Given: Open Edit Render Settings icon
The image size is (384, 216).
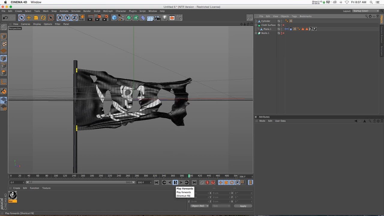Looking at the screenshot, I should click(105, 18).
